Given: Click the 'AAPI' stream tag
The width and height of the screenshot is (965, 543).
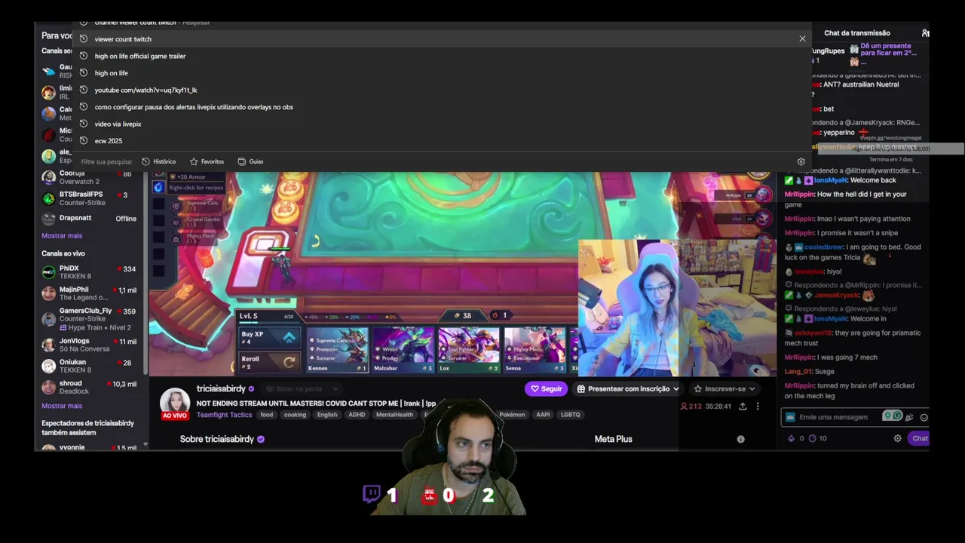Looking at the screenshot, I should [543, 415].
